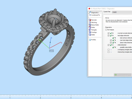This screenshot has height=99, width=132.
Task: Toggle the near bad edges detected checkbox
Action: click(111, 40)
